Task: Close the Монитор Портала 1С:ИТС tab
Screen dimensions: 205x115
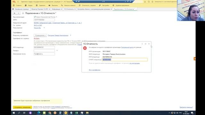Action: (x=50, y=9)
